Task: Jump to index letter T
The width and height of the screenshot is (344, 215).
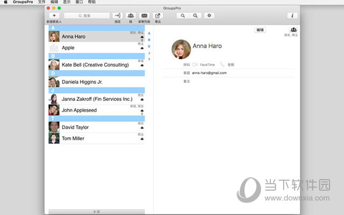Action: (x=149, y=59)
